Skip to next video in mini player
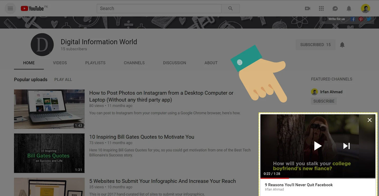This screenshot has width=379, height=196. click(346, 146)
